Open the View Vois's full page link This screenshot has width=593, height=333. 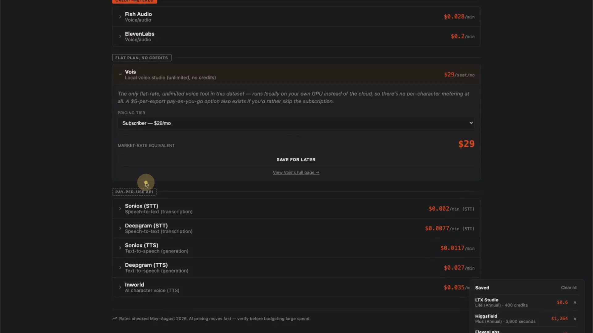pyautogui.click(x=296, y=173)
